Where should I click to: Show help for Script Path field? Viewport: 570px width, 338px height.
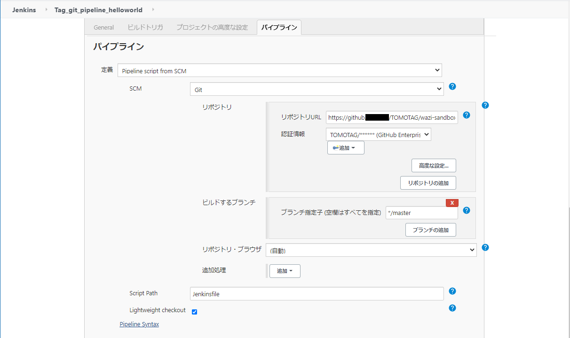(x=452, y=291)
